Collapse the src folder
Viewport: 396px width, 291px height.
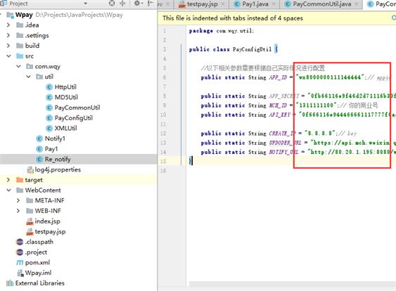9,56
